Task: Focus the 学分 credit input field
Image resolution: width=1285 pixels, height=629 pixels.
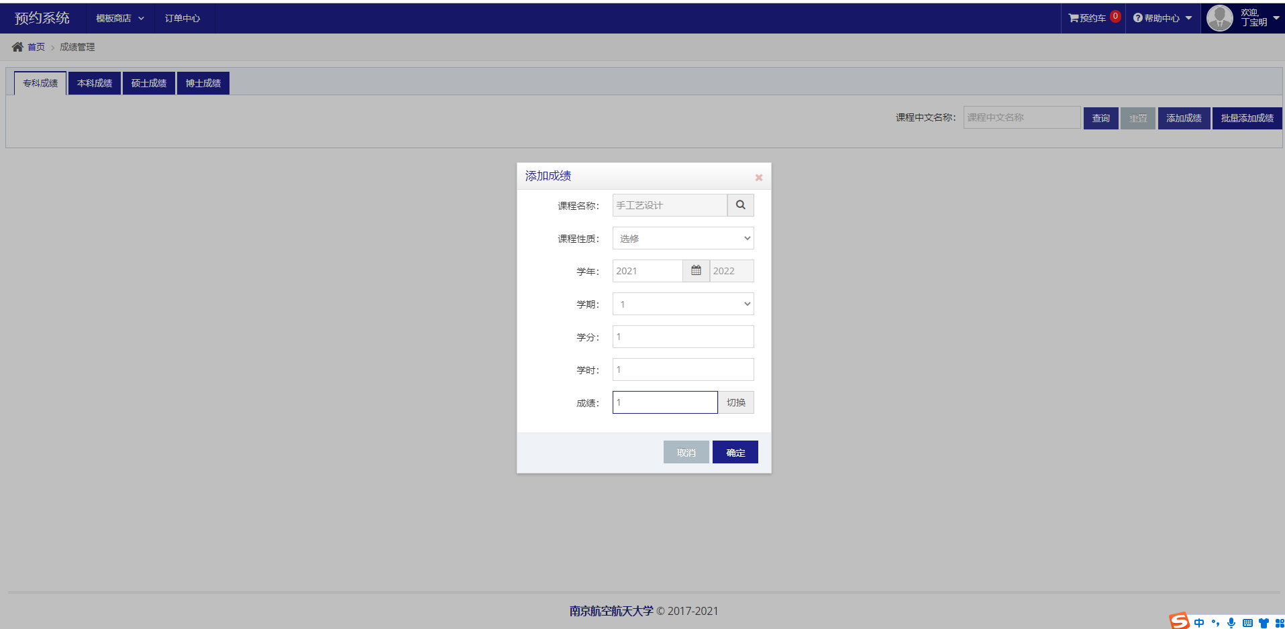Action: pyautogui.click(x=683, y=337)
